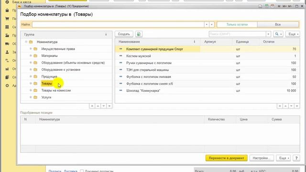Click the Остаток column header
Image resolution: width=306 pixels, height=172 pixels.
point(279,42)
